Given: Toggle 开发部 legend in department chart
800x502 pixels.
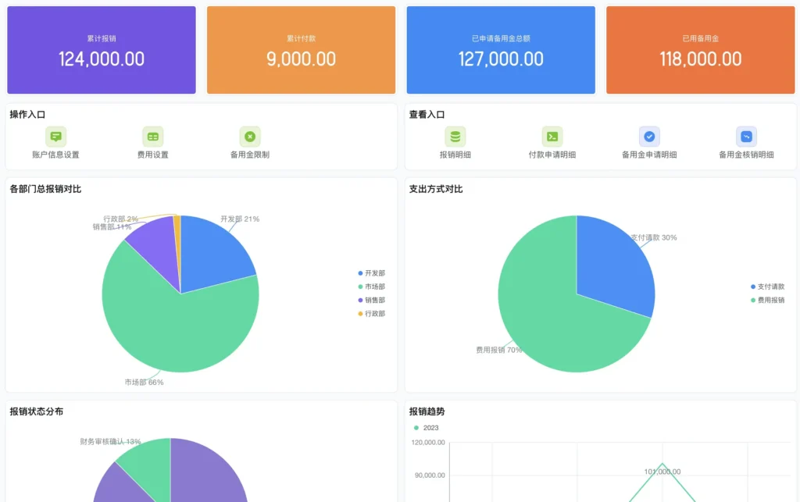Looking at the screenshot, I should click(371, 273).
